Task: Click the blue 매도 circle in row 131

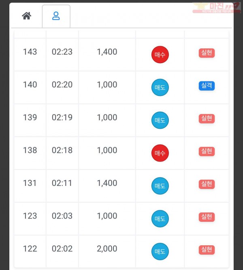Action: [160, 186]
